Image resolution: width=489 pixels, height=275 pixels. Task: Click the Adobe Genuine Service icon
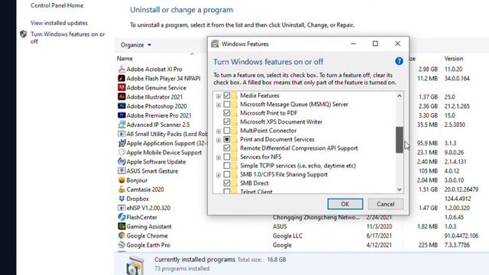coord(121,88)
